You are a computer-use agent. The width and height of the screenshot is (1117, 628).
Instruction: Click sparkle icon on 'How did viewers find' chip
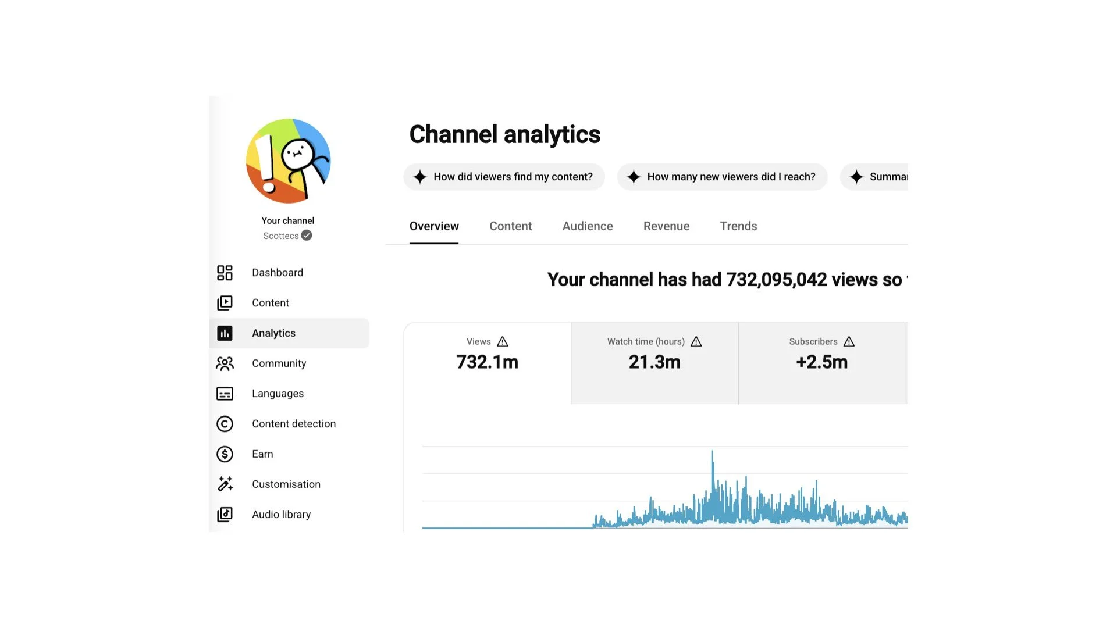pyautogui.click(x=420, y=177)
